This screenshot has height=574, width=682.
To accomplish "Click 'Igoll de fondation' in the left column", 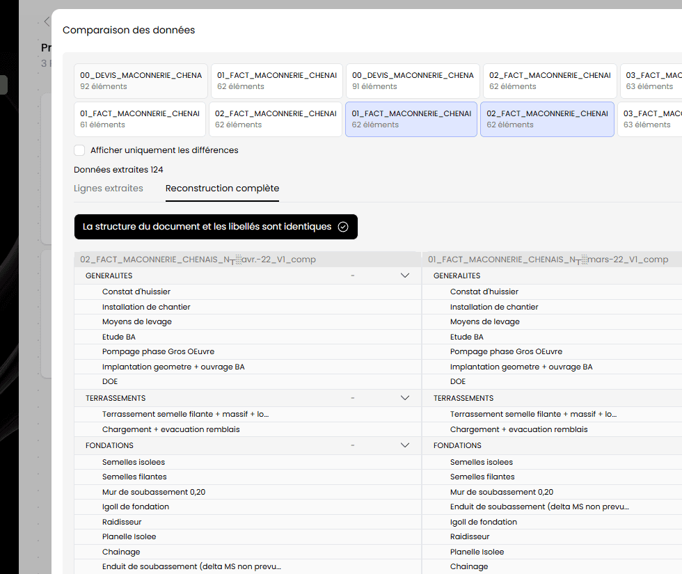I will click(135, 507).
